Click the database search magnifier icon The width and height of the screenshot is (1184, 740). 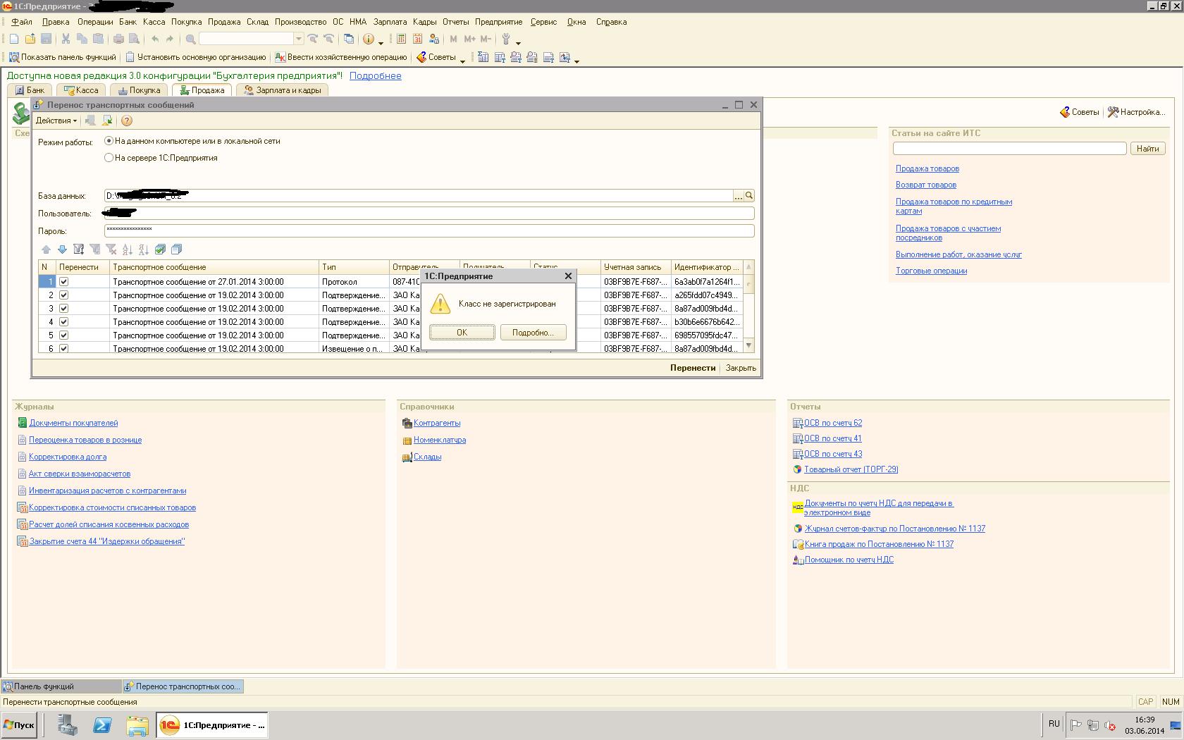point(749,196)
